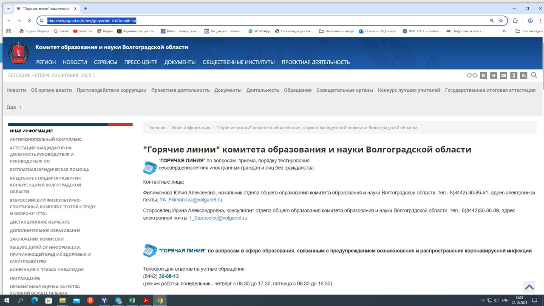
Task: Click the site search magnifier icon
Action: pyautogui.click(x=534, y=75)
